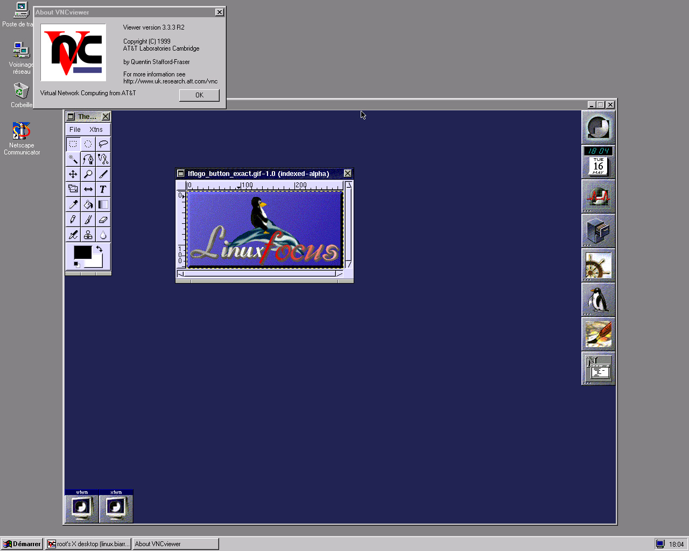Click the penguin dock icon
689x551 pixels.
click(598, 300)
